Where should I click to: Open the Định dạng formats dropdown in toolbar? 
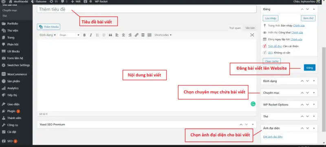point(48,35)
